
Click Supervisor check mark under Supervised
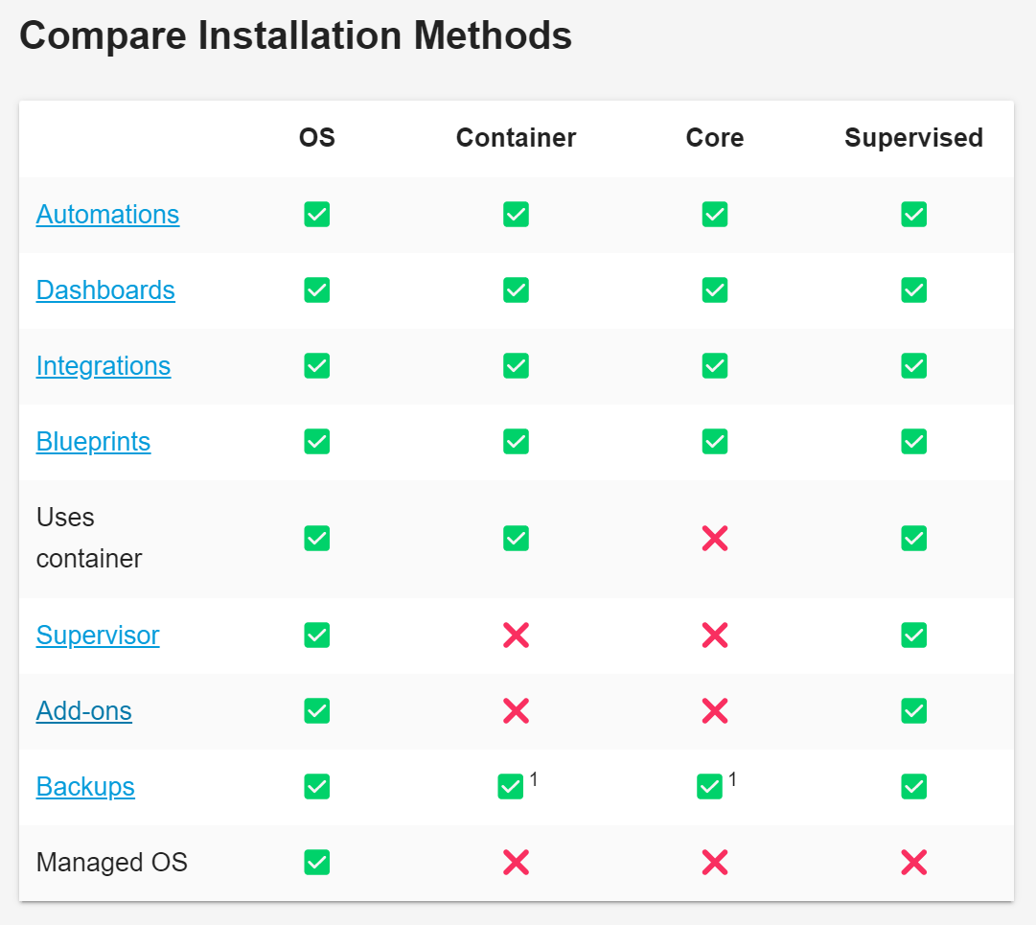pyautogui.click(x=913, y=635)
